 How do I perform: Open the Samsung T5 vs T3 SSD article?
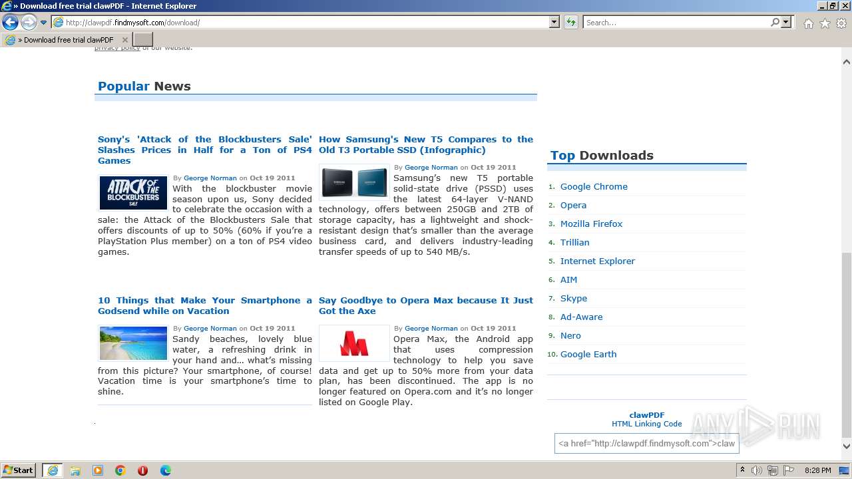[x=426, y=144]
